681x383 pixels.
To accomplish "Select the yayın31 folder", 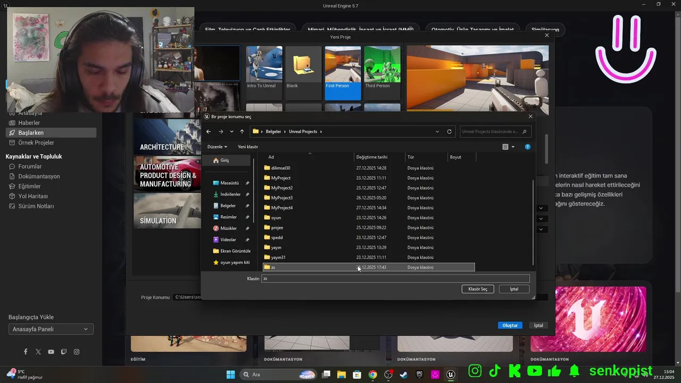I will [369, 257].
